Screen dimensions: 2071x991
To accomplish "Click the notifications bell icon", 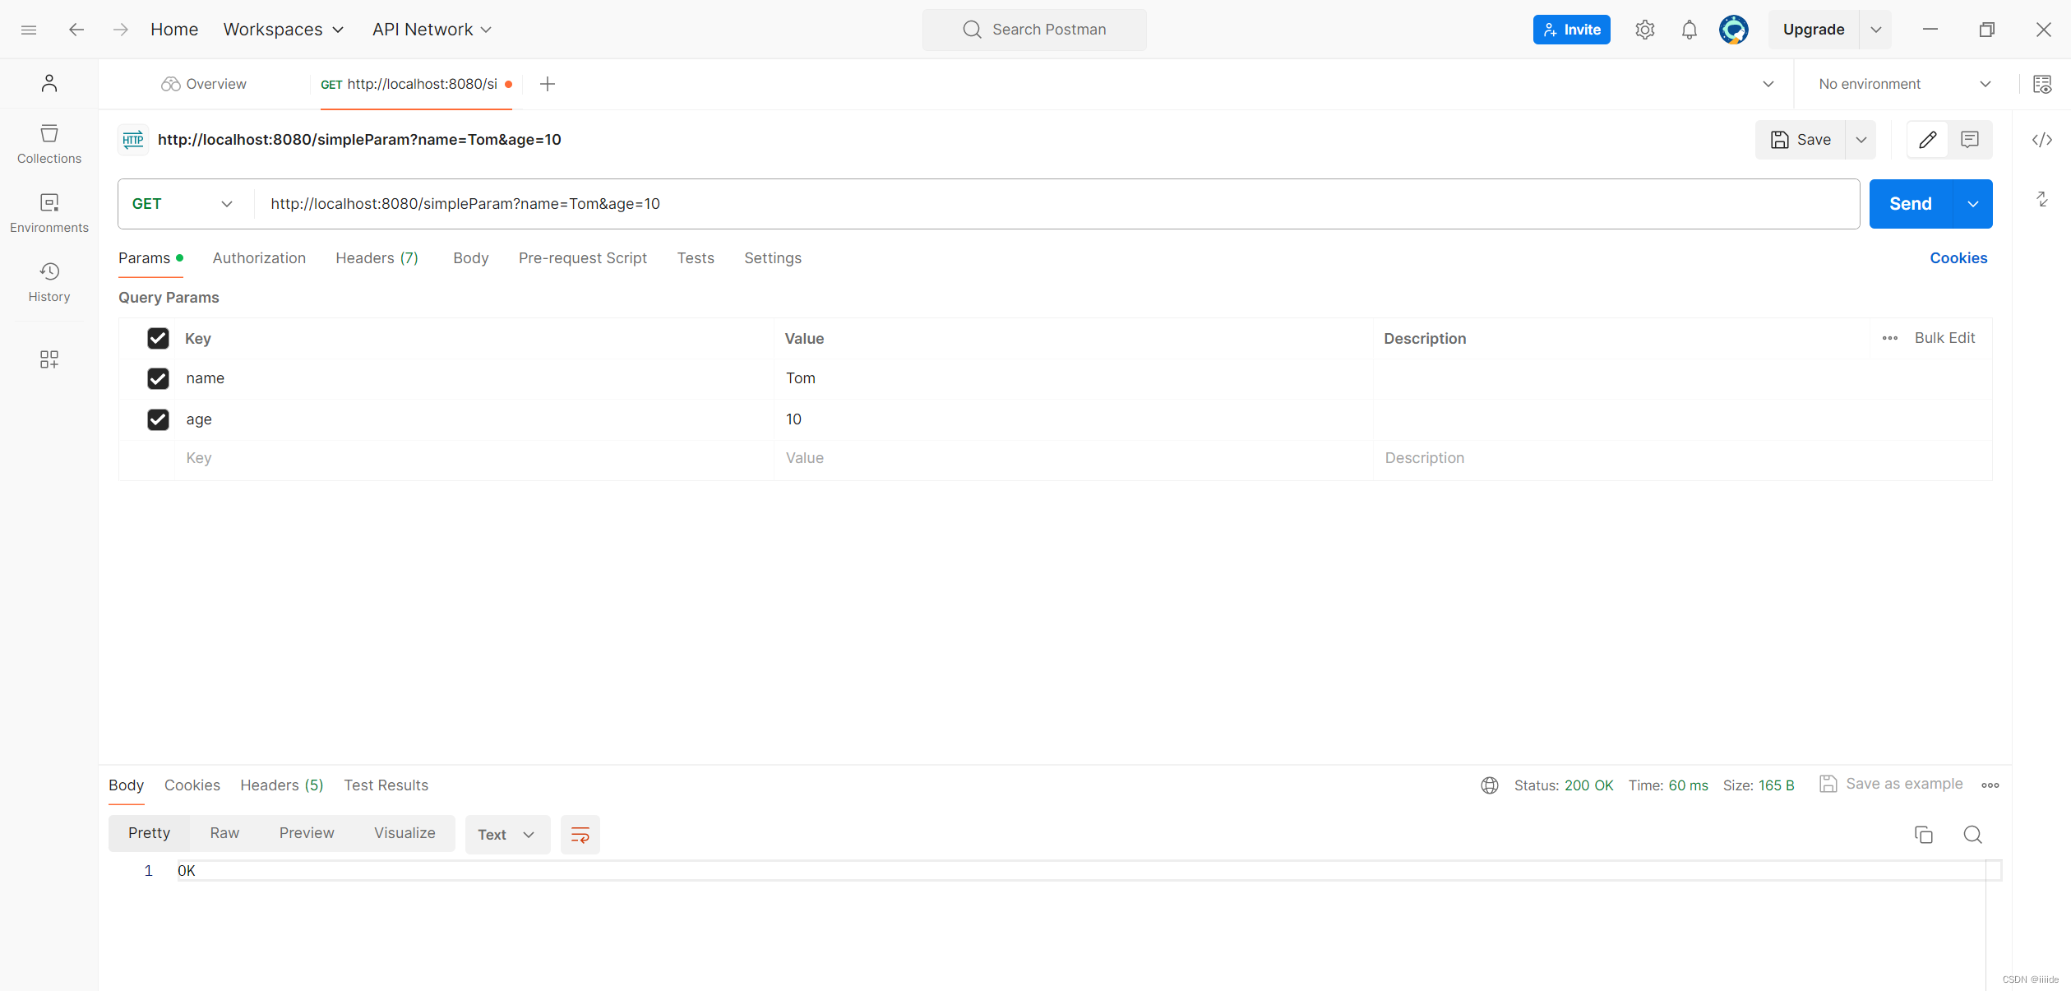I will pos(1689,30).
